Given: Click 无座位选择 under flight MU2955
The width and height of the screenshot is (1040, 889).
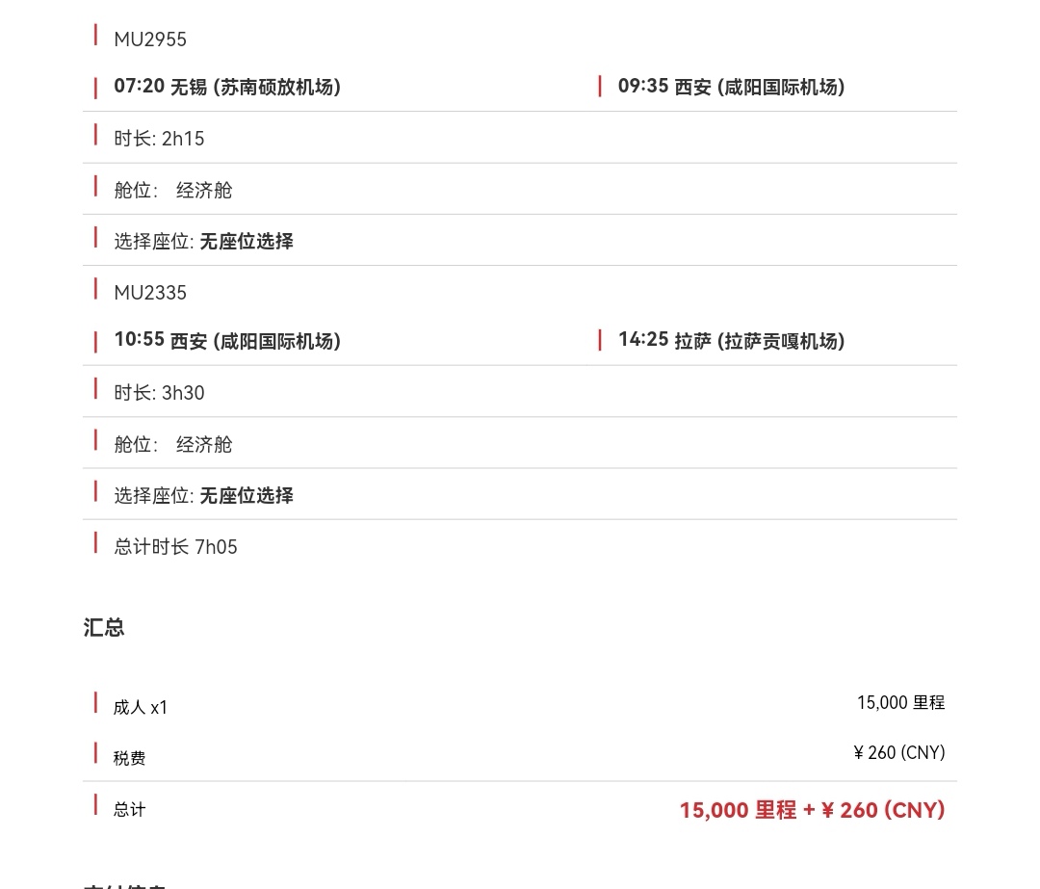Looking at the screenshot, I should coord(247,241).
